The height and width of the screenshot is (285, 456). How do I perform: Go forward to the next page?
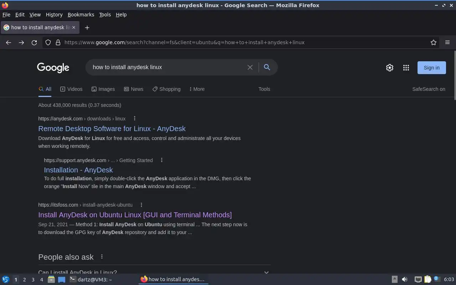[x=21, y=42]
